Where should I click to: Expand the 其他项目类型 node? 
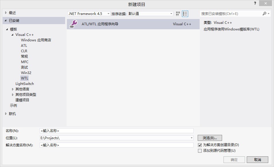pos(13,94)
